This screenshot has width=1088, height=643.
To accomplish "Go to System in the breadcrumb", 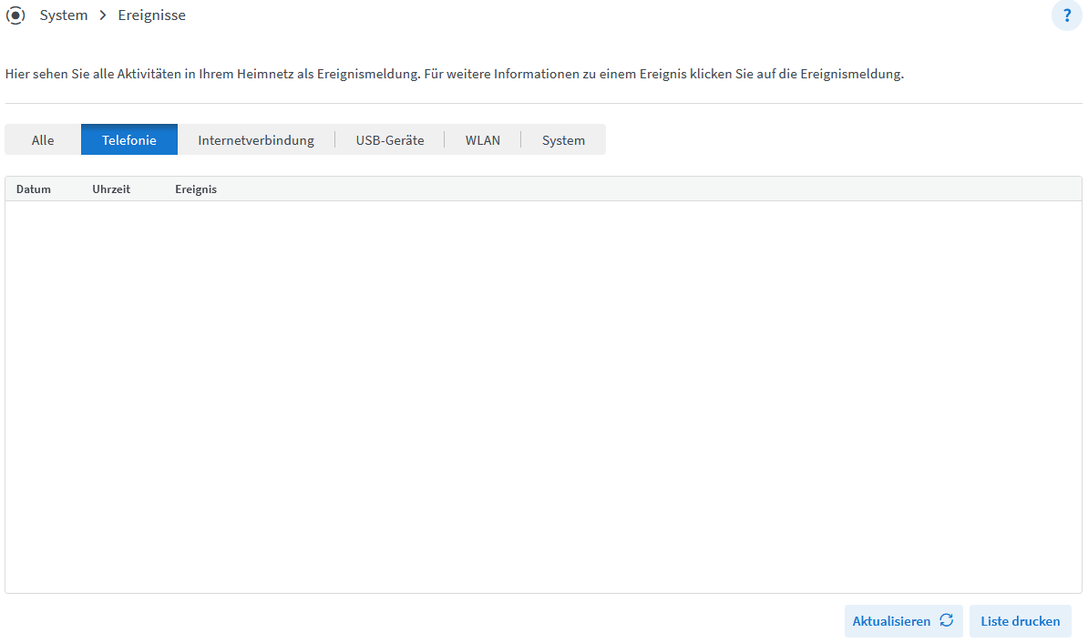I will click(64, 15).
